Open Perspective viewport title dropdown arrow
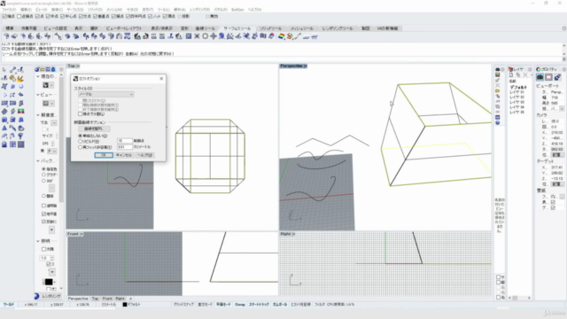The width and height of the screenshot is (567, 319). point(305,66)
